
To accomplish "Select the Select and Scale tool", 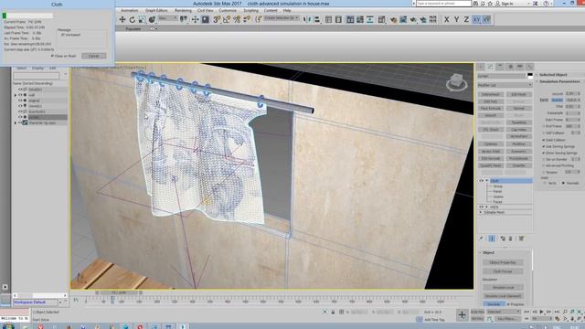I will [x=142, y=19].
